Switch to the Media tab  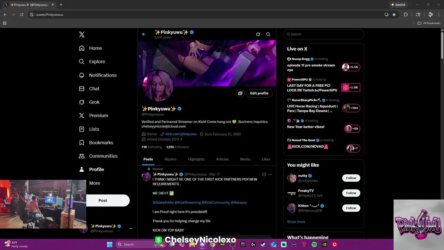click(245, 159)
